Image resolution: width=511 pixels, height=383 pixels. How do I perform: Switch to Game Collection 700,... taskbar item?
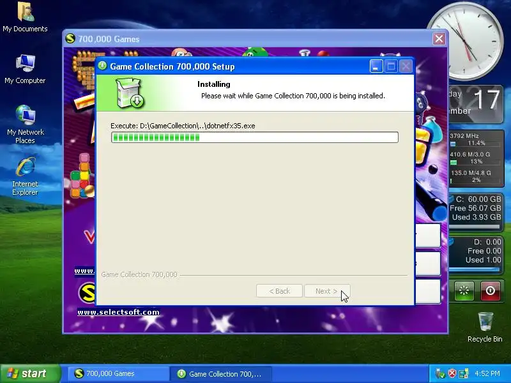(221, 373)
